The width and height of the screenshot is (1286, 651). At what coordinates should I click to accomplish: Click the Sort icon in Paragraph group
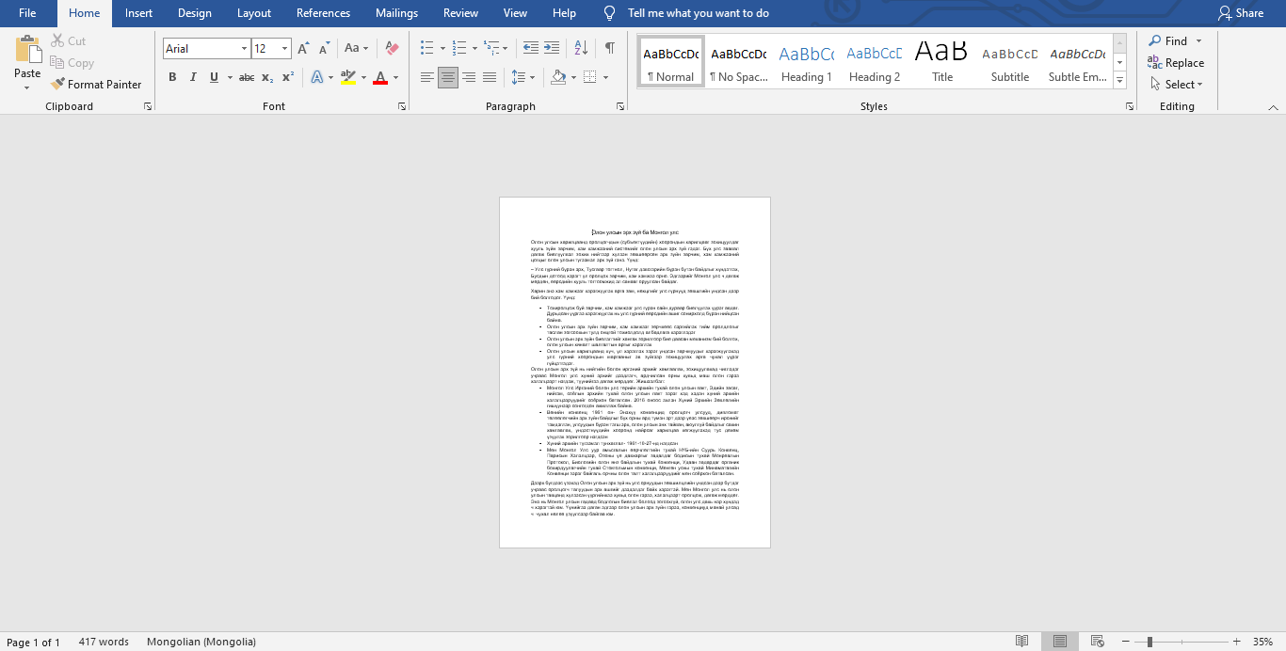coord(581,48)
